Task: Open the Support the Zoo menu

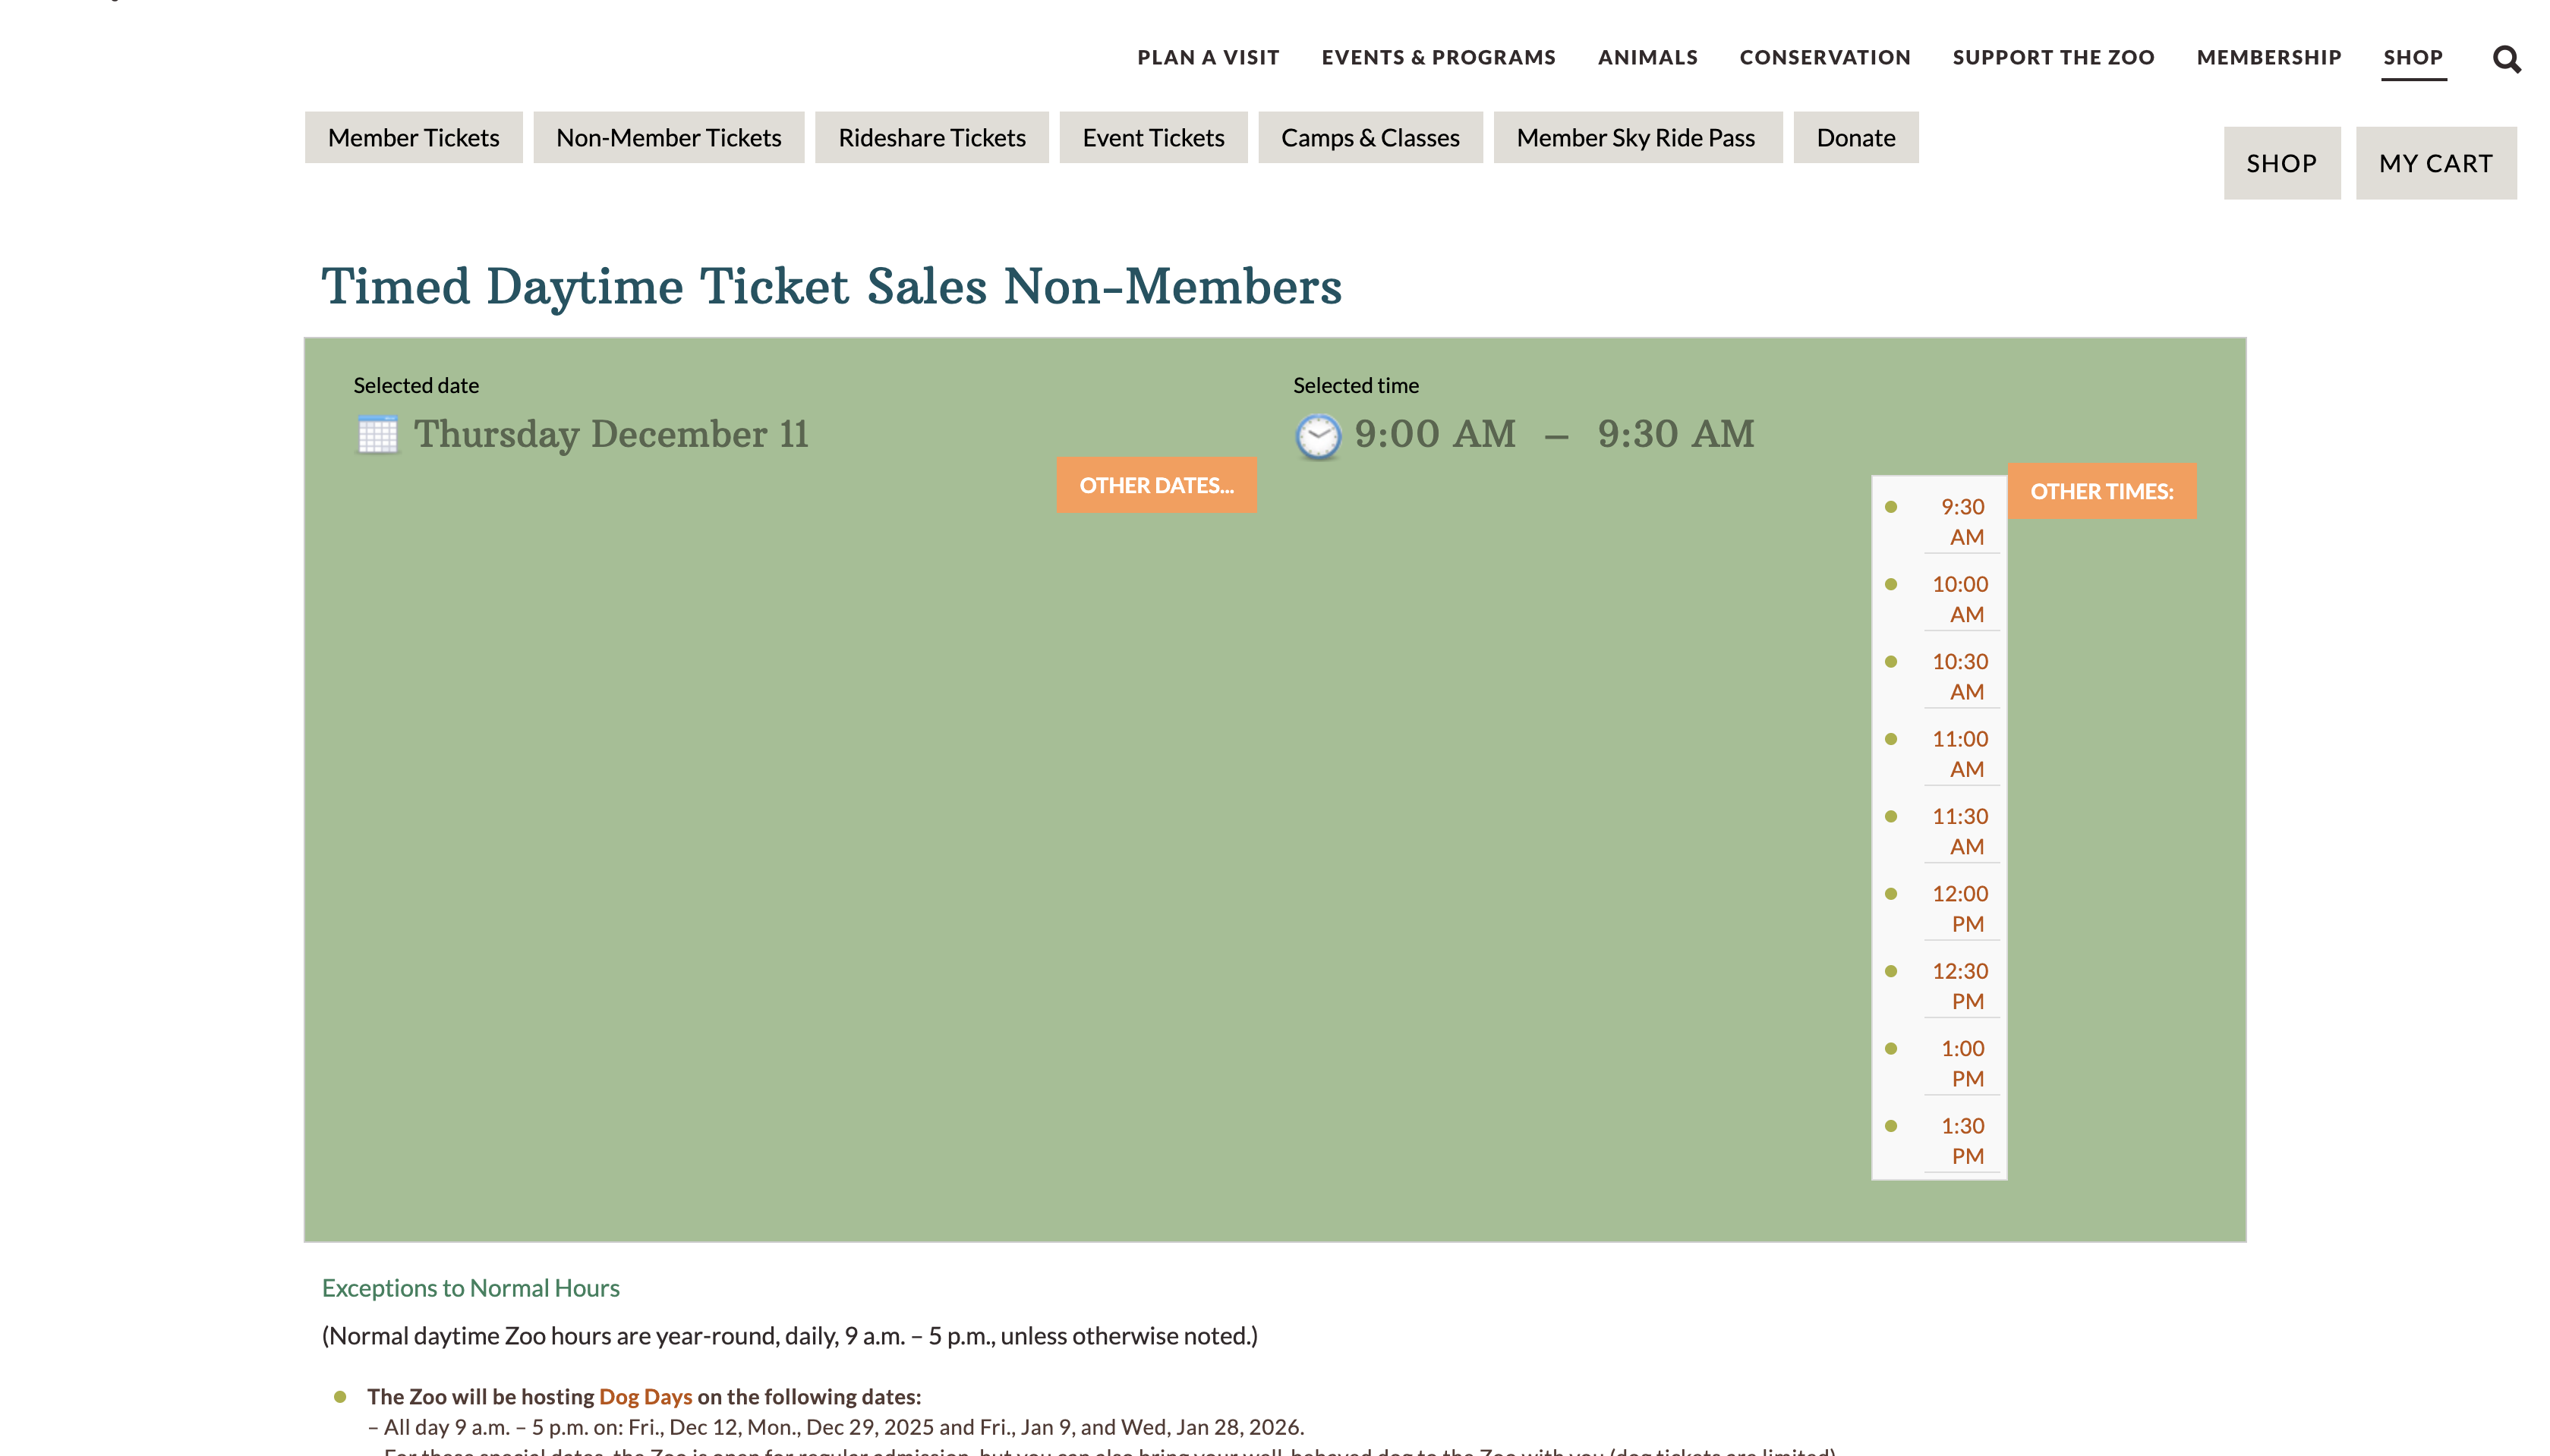Action: pyautogui.click(x=2052, y=57)
